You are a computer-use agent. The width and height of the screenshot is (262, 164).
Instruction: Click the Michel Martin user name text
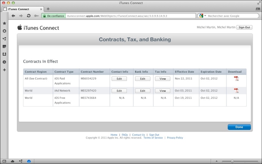(x=216, y=27)
